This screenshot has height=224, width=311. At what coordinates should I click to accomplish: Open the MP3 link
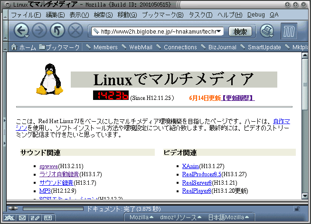pyautogui.click(x=45, y=191)
